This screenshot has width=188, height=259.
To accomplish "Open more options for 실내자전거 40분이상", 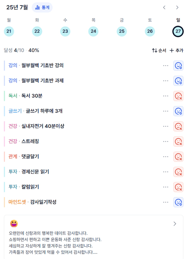I will click(x=166, y=126).
